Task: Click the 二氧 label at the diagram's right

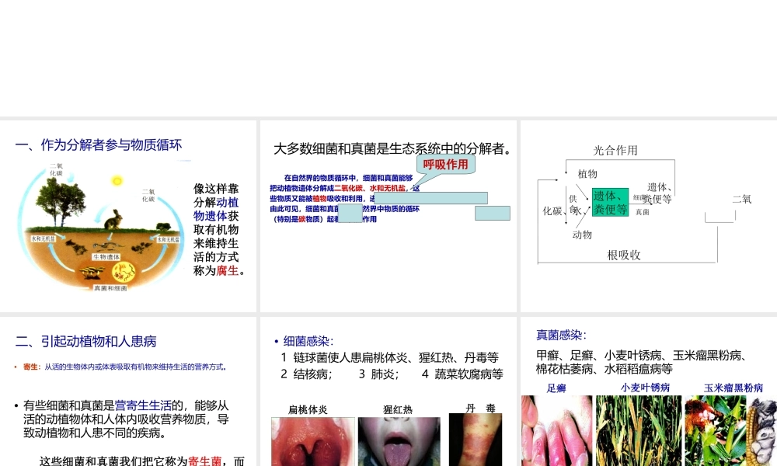Action: (x=742, y=199)
